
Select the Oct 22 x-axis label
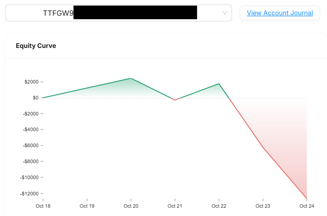[219, 206]
